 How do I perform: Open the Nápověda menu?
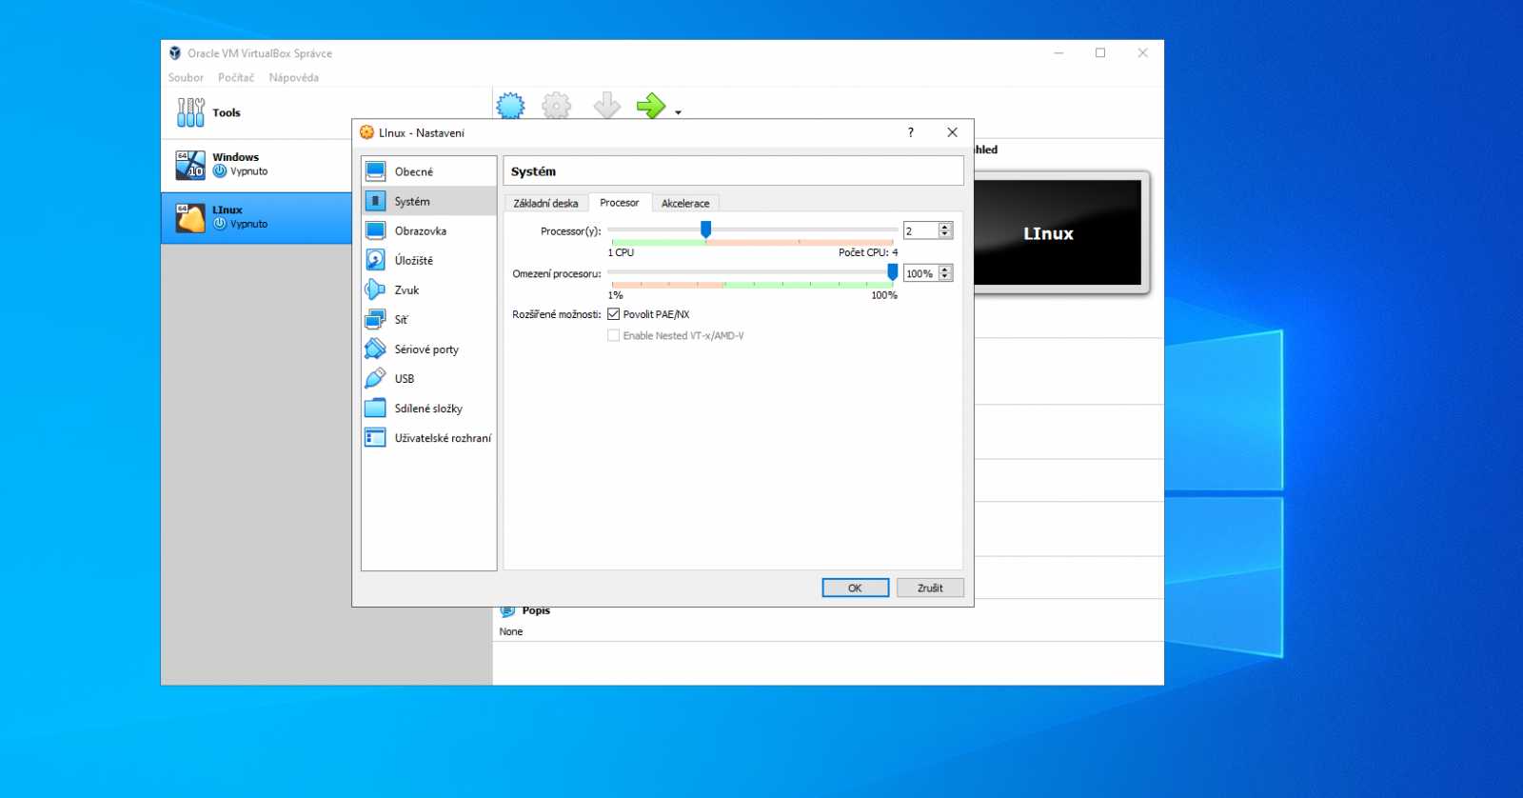coord(293,77)
